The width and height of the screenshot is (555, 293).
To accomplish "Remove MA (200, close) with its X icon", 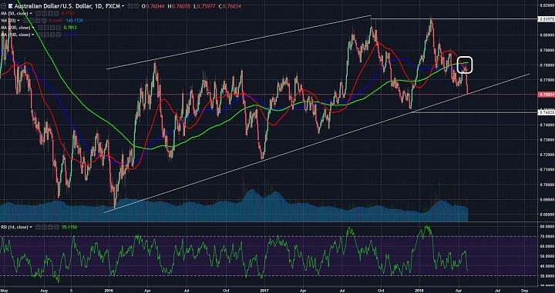I will point(59,28).
